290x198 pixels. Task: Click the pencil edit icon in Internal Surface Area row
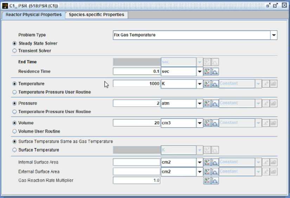point(266,162)
